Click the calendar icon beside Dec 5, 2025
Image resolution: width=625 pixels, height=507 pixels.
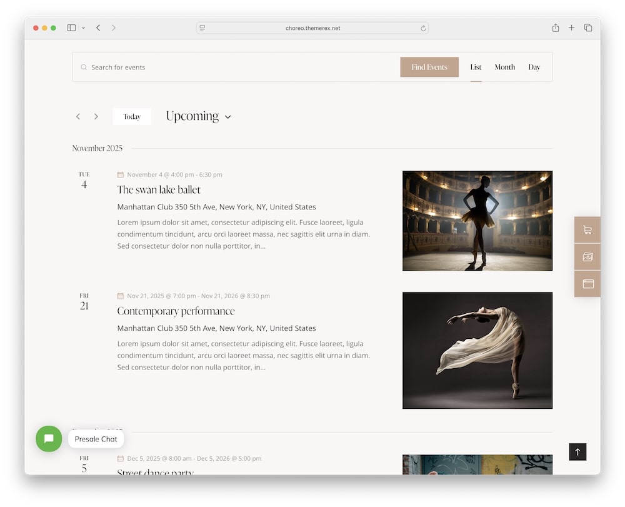[121, 458]
